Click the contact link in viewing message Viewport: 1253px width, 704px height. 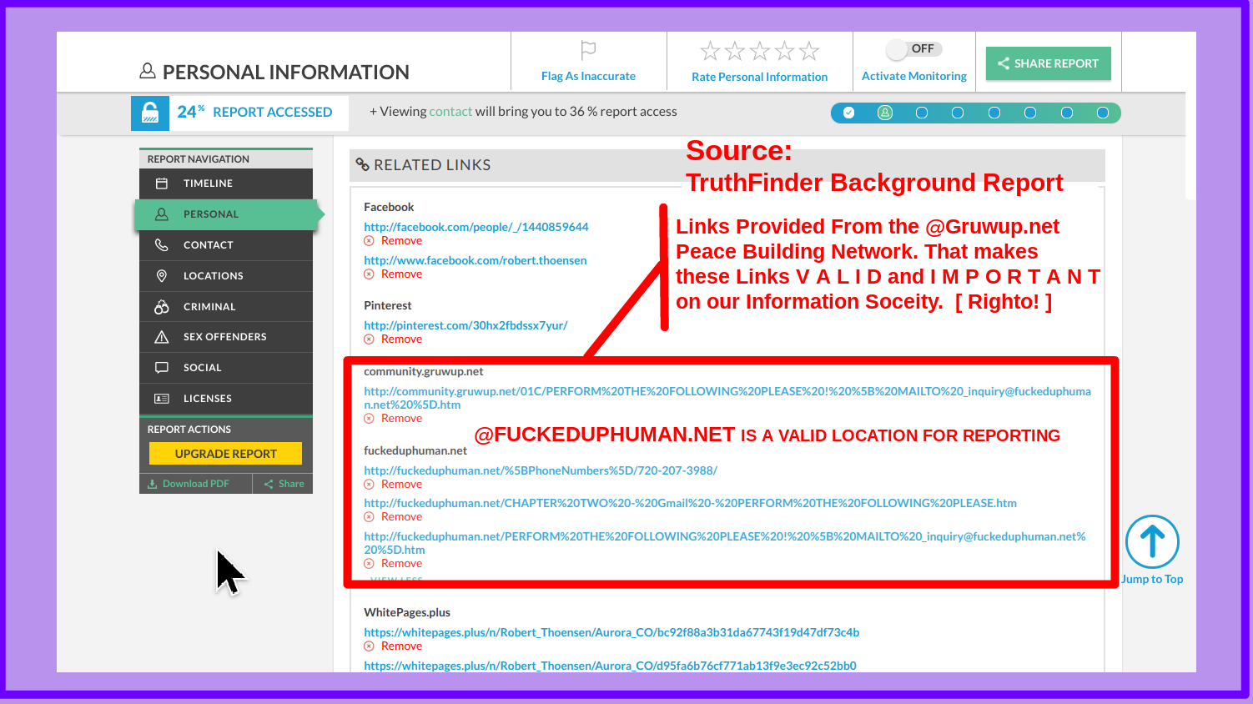[450, 112]
